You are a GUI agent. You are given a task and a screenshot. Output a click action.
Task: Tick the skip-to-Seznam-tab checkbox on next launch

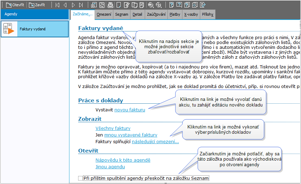(x=81, y=178)
